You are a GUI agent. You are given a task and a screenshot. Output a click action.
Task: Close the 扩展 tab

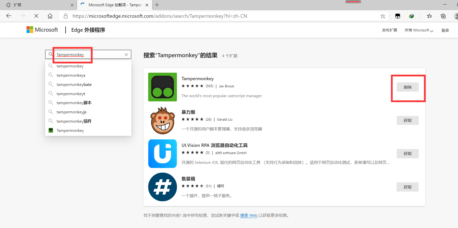72,5
